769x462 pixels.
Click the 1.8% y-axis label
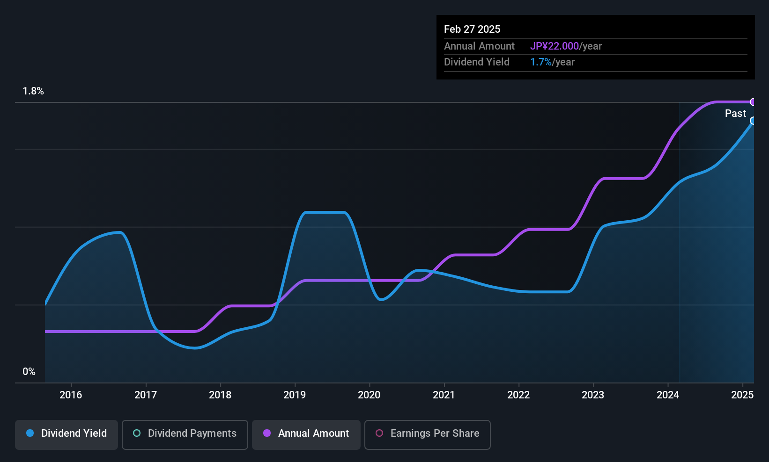pos(33,91)
